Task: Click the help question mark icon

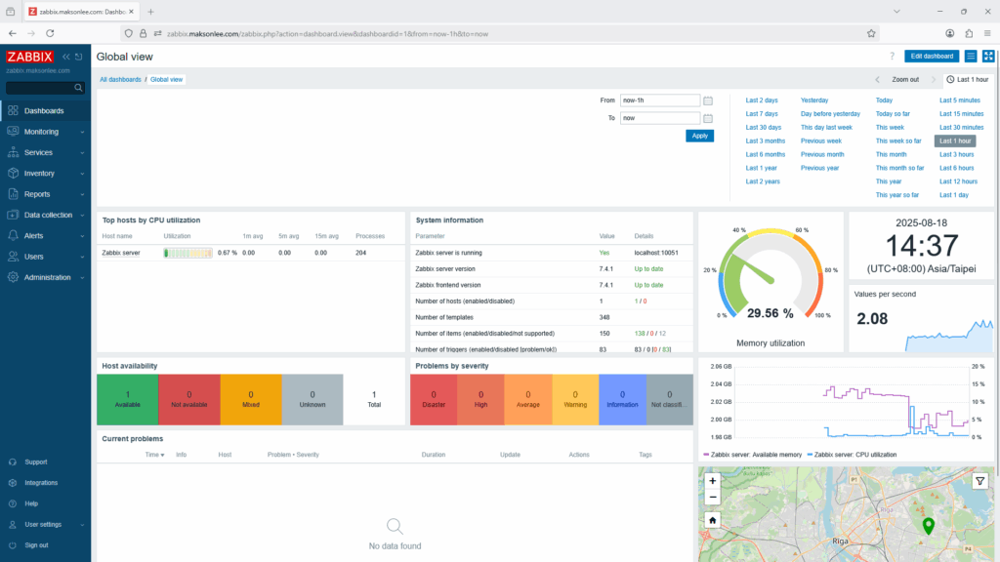Action: [x=893, y=56]
